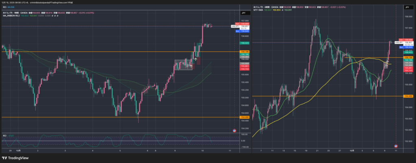Open the JPY currency selector on right chart
The image size is (416, 163).
pyautogui.click(x=407, y=8)
